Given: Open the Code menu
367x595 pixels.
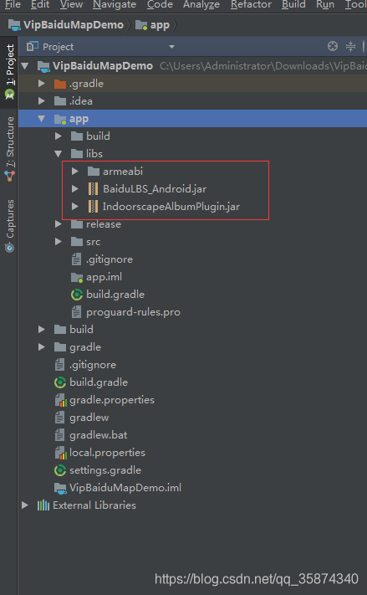Looking at the screenshot, I should (x=160, y=4).
